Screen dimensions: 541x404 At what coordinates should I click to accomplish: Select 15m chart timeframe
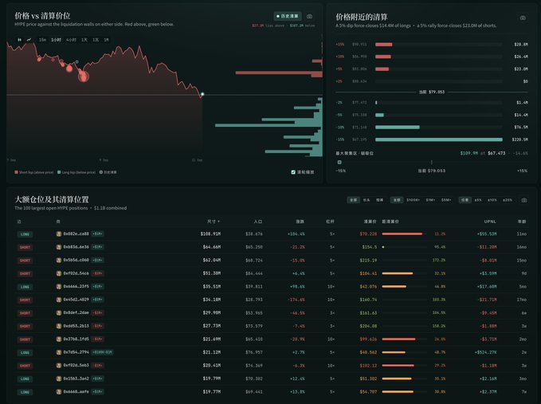pos(42,40)
